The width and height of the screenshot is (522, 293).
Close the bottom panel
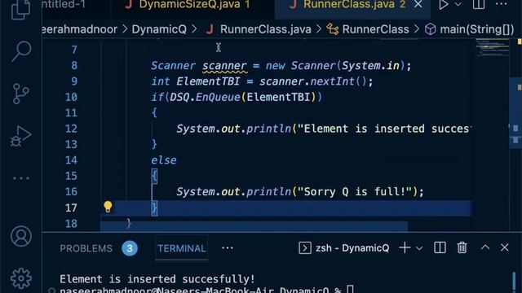click(x=504, y=247)
